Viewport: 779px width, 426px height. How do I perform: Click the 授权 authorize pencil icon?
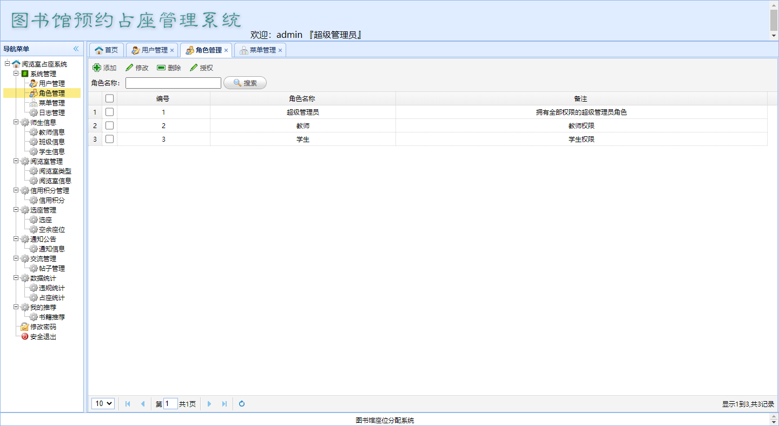coord(194,68)
